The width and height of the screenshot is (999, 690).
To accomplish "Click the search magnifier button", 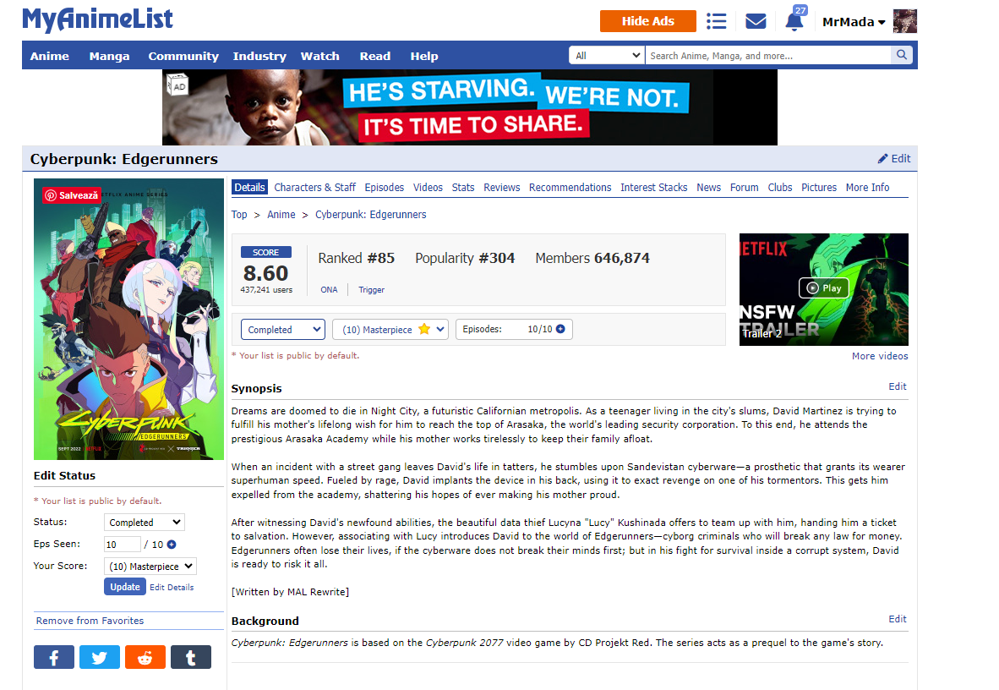I will coord(902,55).
